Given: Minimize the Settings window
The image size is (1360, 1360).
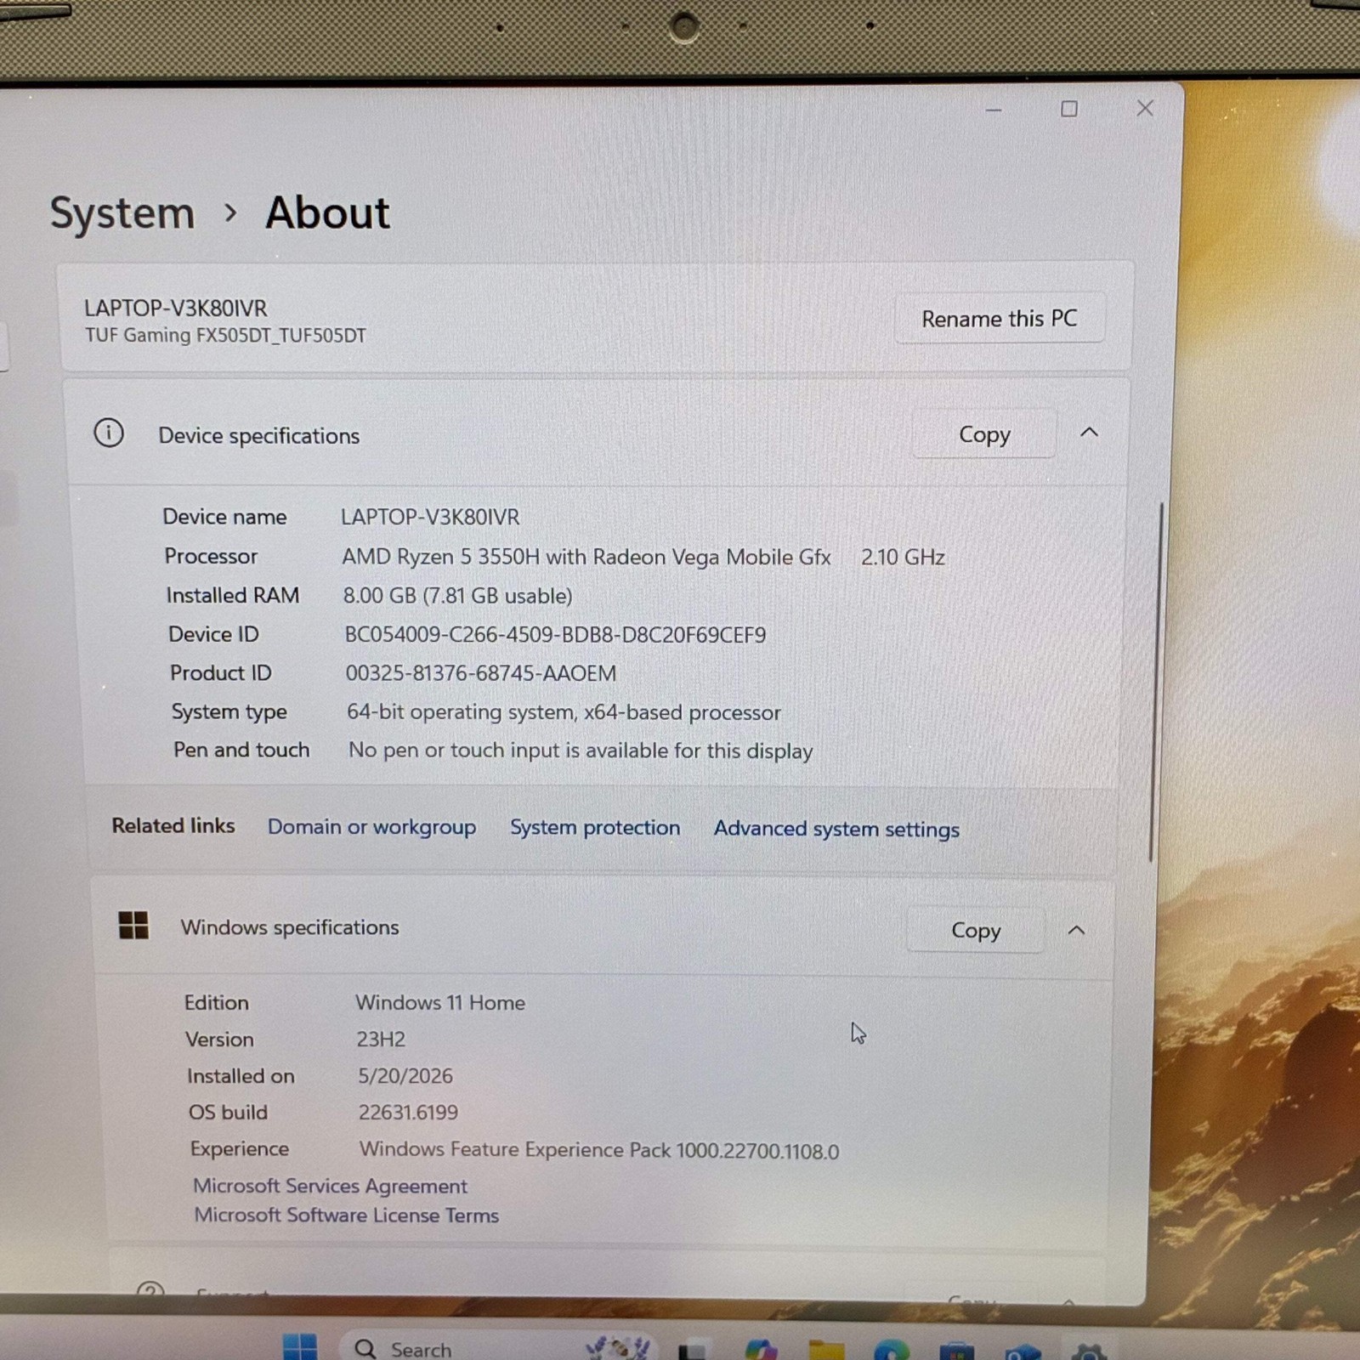Looking at the screenshot, I should click(x=994, y=110).
